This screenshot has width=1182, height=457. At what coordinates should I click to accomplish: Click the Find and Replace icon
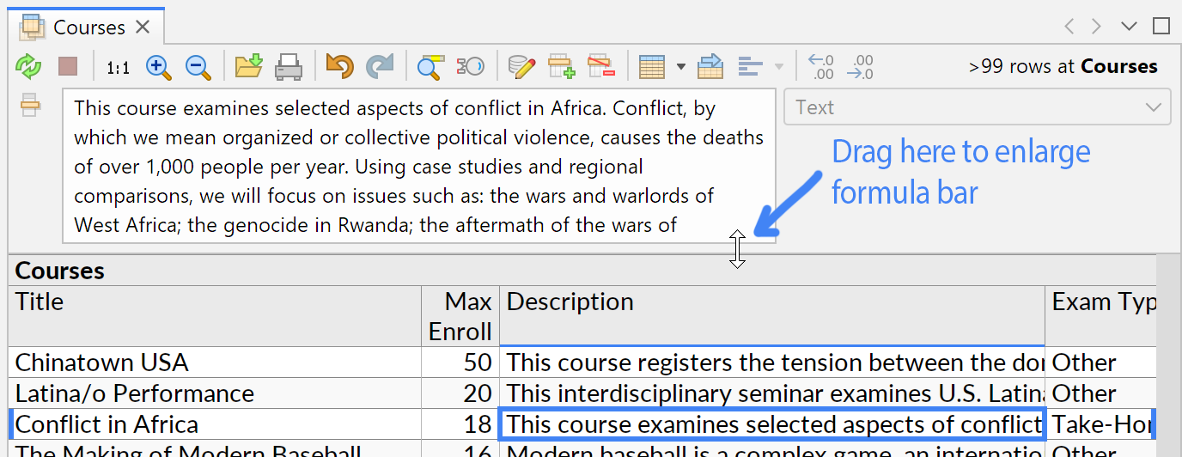(470, 66)
